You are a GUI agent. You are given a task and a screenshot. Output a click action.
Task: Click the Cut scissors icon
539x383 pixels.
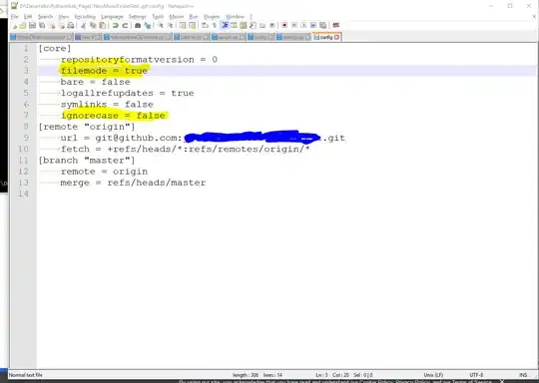pos(84,25)
